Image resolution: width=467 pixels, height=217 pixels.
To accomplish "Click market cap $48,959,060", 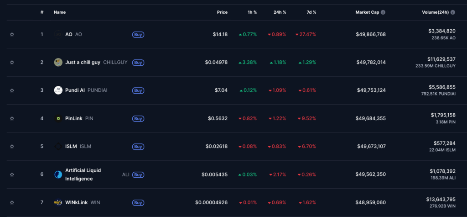I will (370, 202).
